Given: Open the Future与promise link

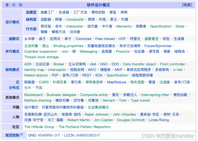Looking at the screenshot, I should (x=158, y=46).
